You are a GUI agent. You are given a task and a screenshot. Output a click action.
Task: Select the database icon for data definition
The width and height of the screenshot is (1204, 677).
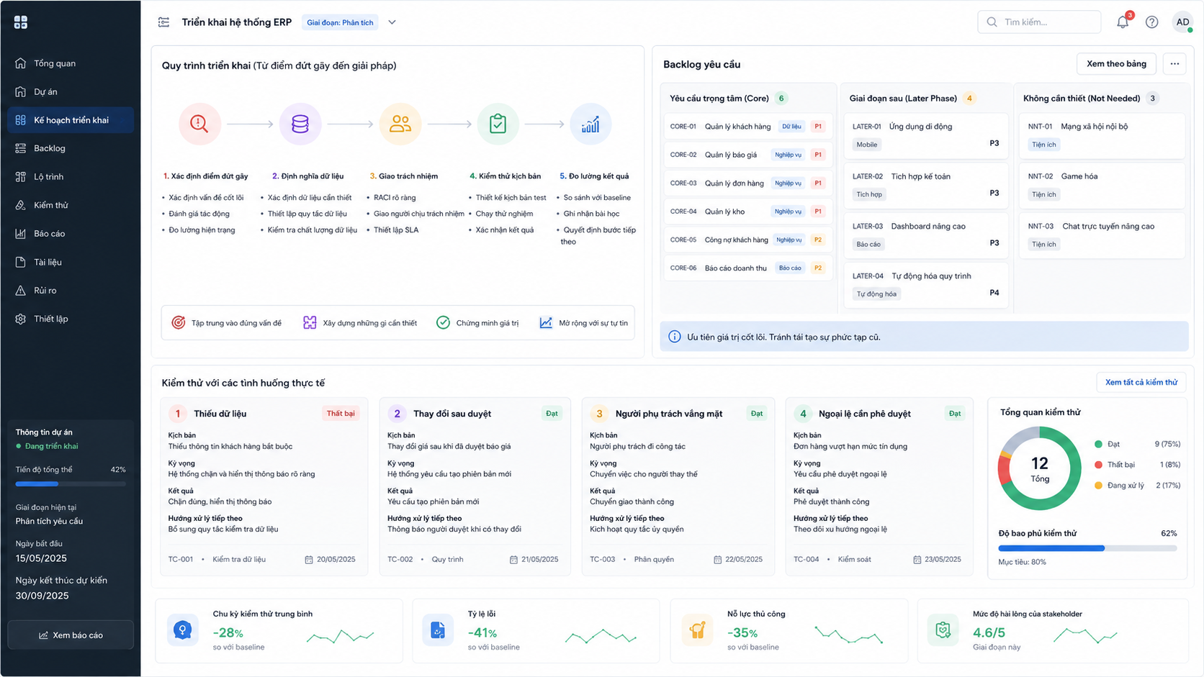point(300,124)
